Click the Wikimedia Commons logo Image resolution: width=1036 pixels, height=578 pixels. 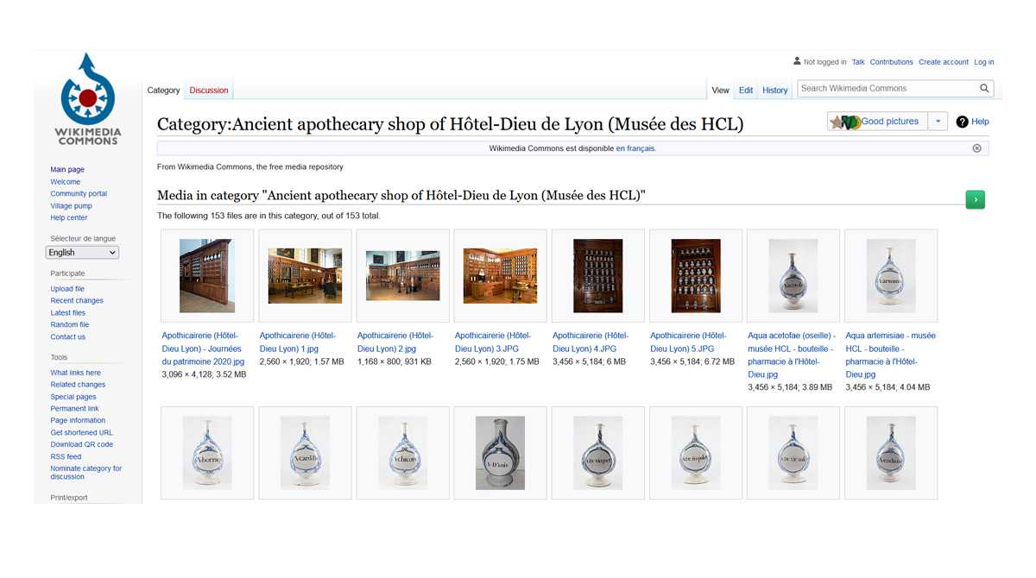(87, 98)
